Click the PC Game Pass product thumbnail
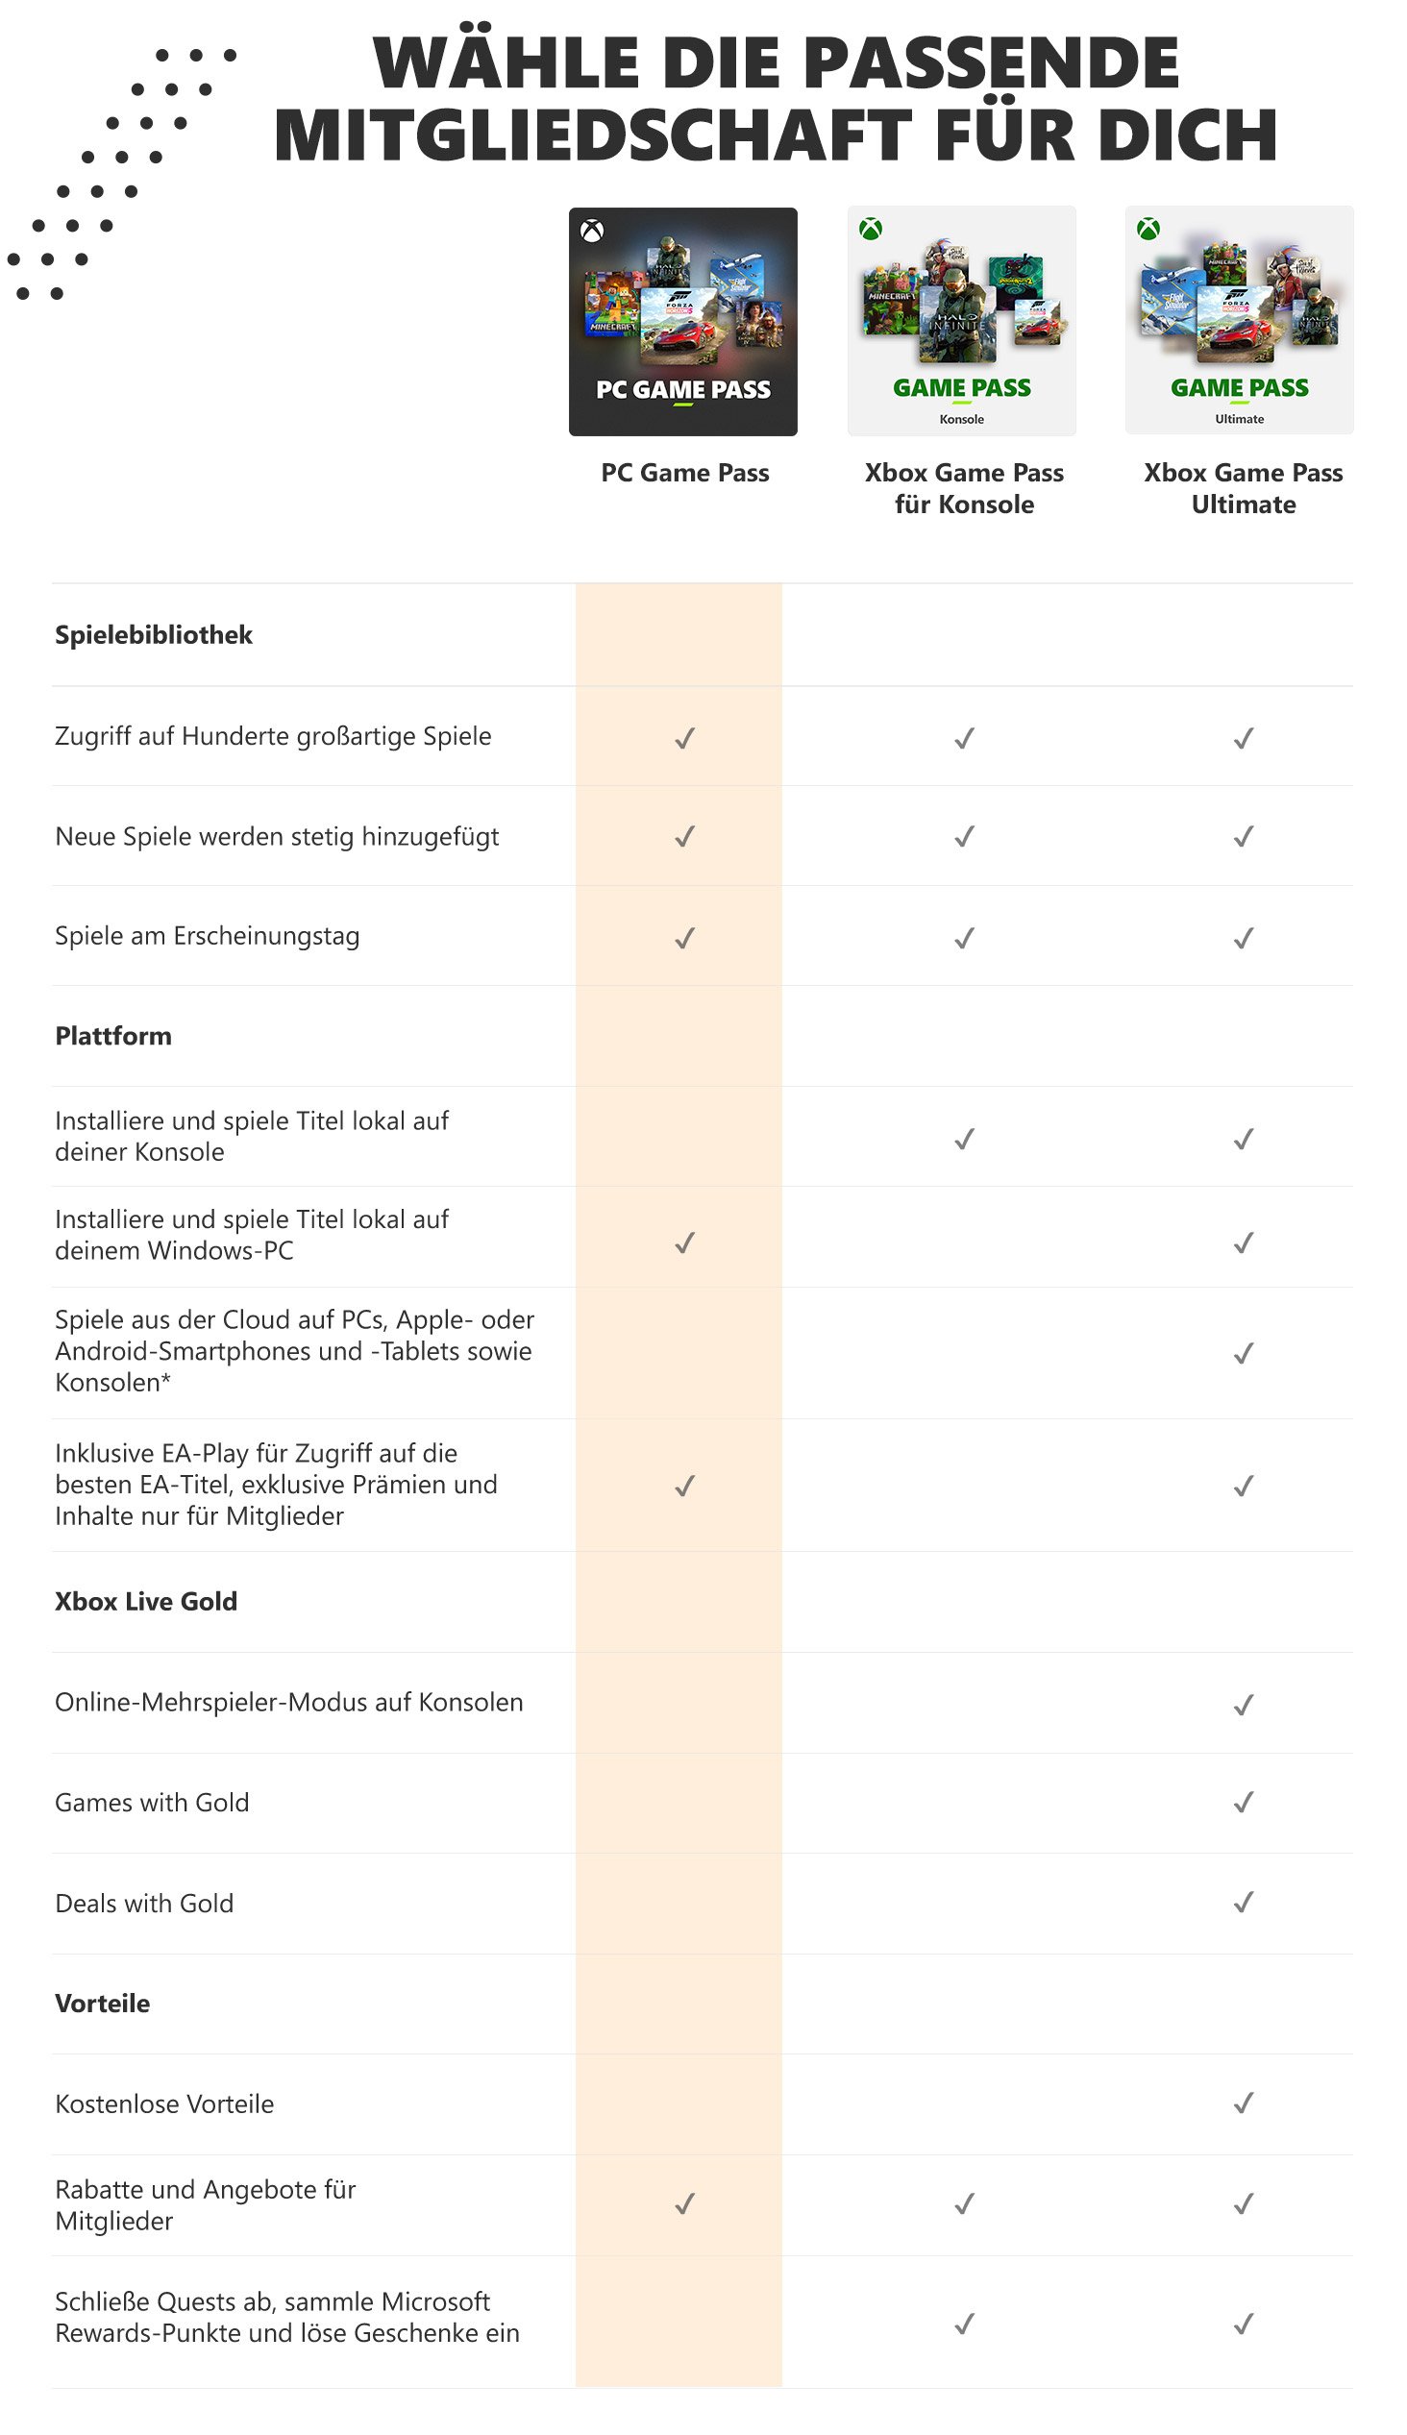Viewport: 1407px width, 2435px height. (x=683, y=322)
